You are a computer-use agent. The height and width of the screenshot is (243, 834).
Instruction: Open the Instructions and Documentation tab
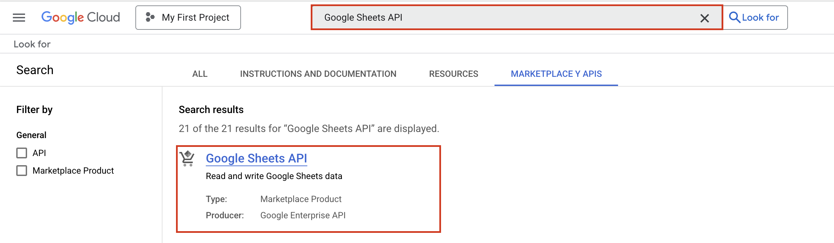(318, 74)
